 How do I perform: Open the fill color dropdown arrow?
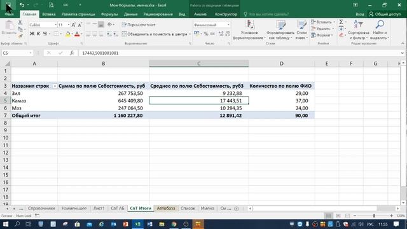point(72,34)
